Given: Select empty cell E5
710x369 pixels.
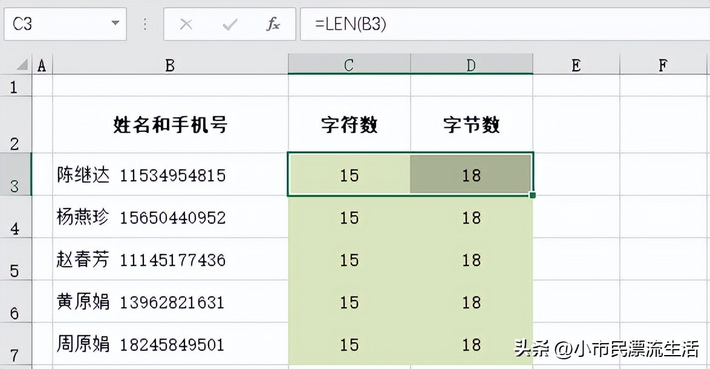Looking at the screenshot, I should (576, 258).
